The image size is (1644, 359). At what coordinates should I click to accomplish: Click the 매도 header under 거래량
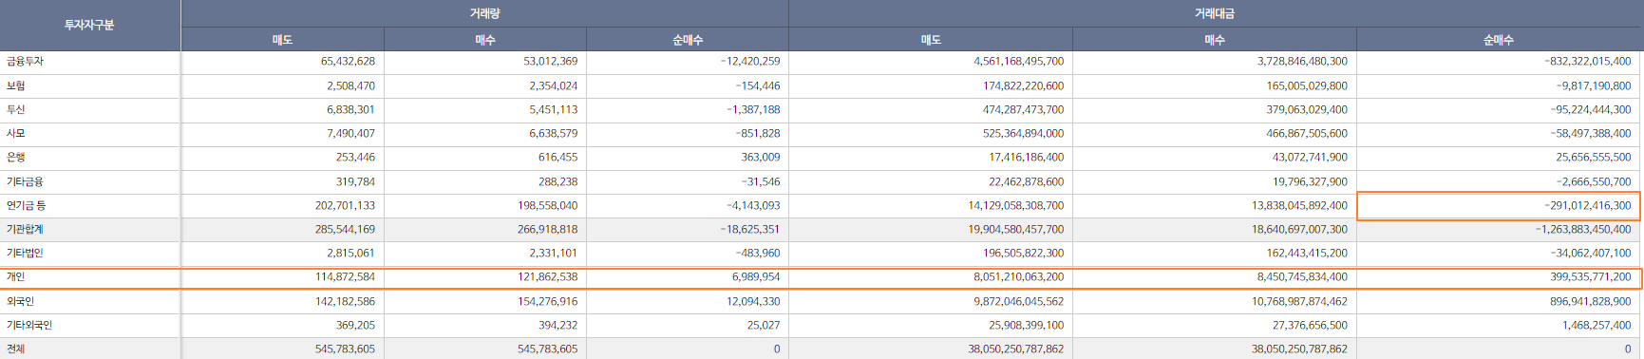pyautogui.click(x=282, y=40)
